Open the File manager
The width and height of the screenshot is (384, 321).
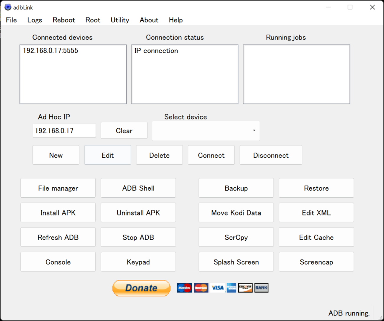click(58, 188)
